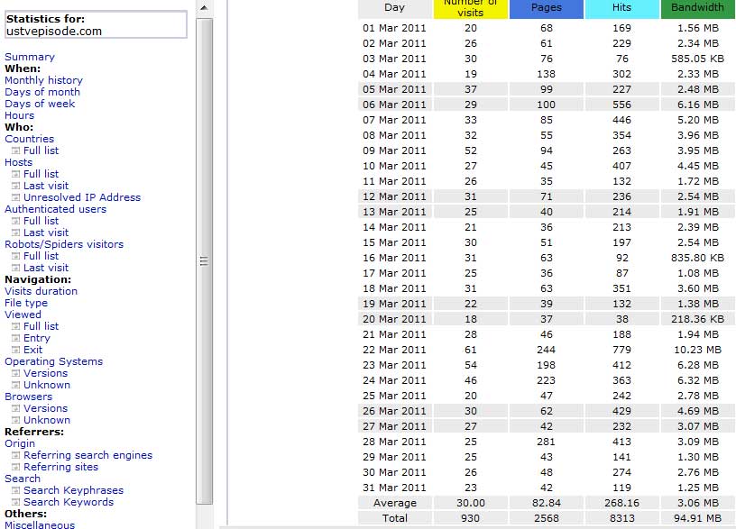Click the icon beside Robots/Spiders Last visit
This screenshot has width=736, height=529.
click(16, 268)
